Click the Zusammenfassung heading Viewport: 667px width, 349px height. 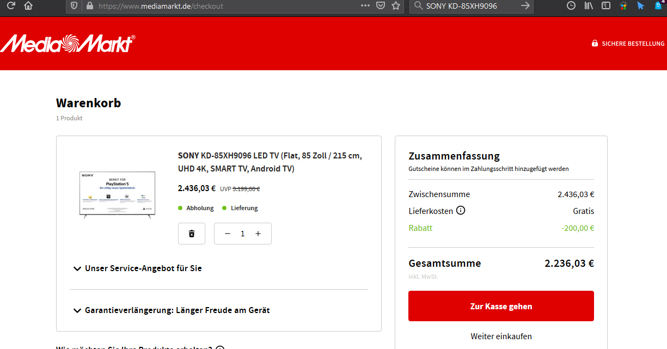click(x=454, y=156)
